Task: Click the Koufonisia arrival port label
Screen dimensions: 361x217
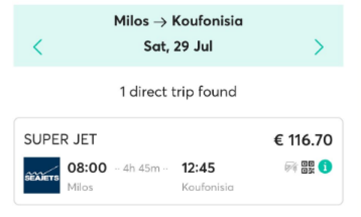Action: click(208, 187)
